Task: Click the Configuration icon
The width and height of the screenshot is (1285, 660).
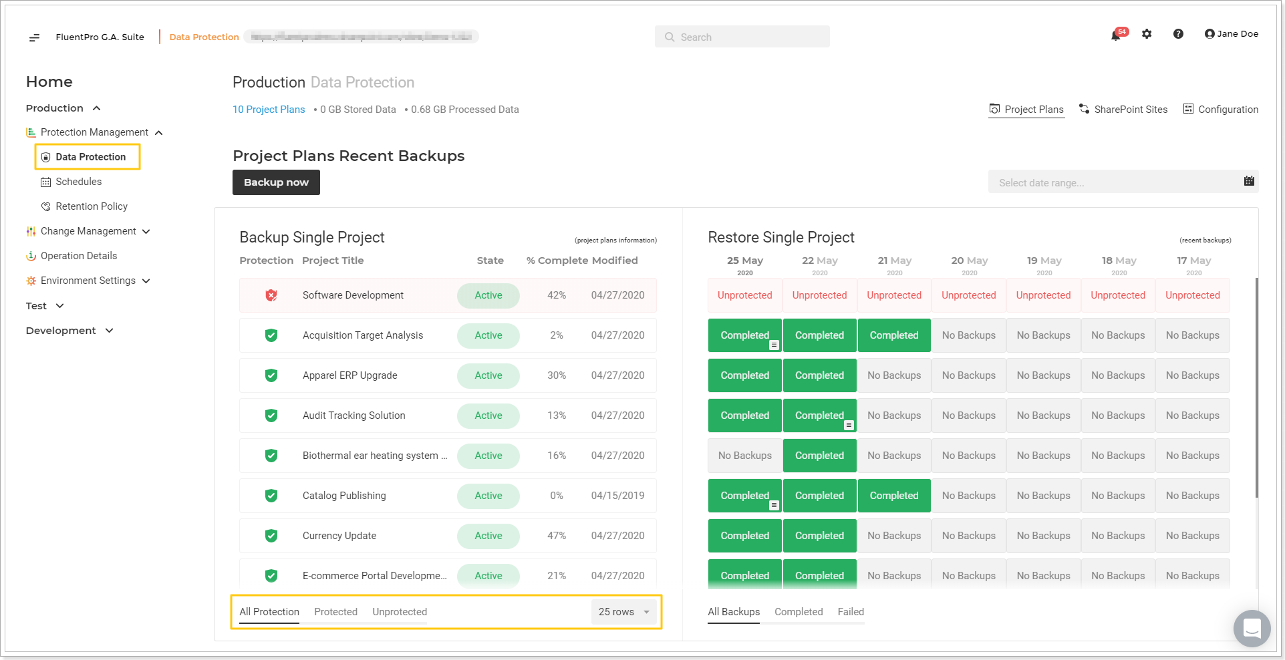Action: coord(1188,109)
